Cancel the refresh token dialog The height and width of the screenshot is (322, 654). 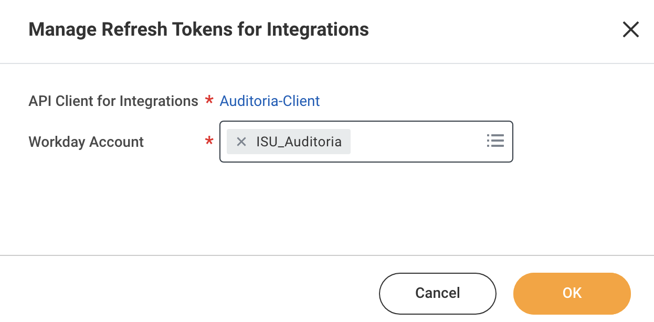[x=437, y=293]
